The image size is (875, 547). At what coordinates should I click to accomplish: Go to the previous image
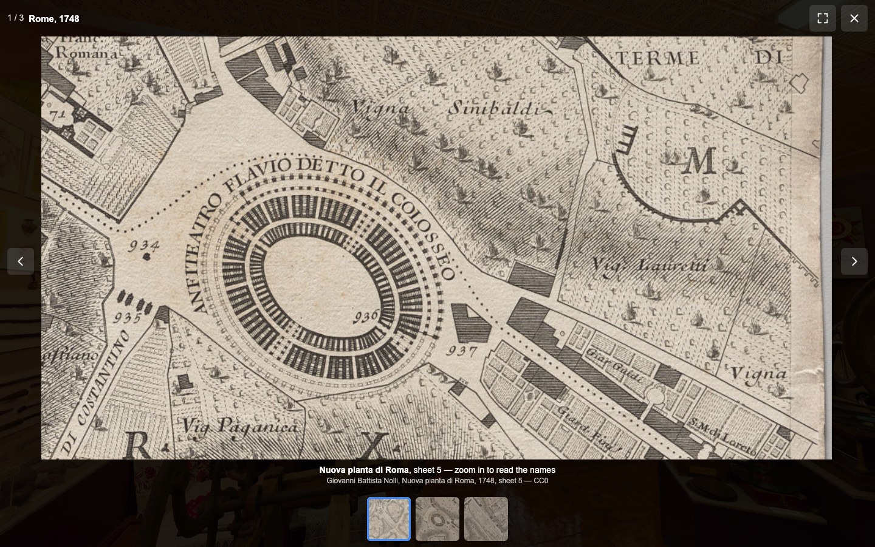click(x=21, y=261)
